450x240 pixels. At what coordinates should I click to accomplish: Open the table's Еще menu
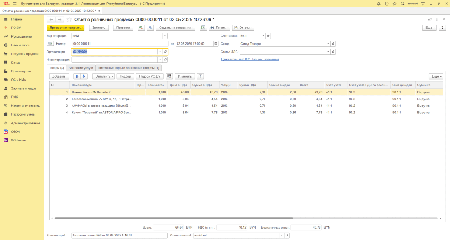click(436, 76)
